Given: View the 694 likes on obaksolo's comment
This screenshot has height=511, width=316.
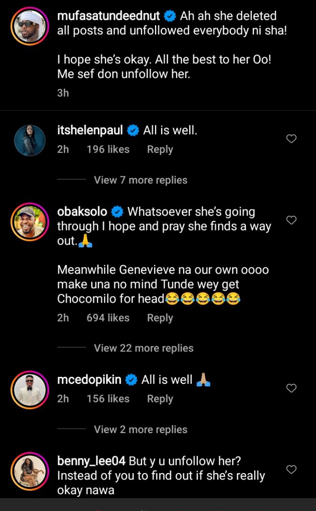Looking at the screenshot, I should click(x=108, y=318).
